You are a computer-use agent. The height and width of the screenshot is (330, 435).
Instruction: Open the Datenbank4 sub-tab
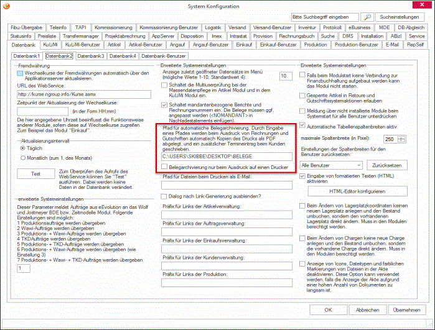click(x=123, y=56)
